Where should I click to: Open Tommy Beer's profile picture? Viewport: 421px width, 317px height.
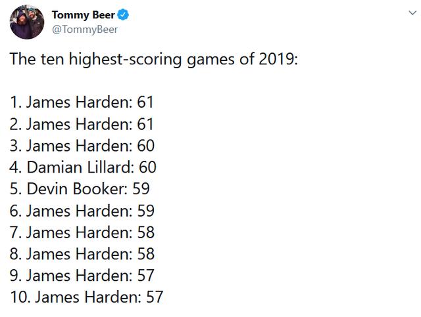(x=27, y=22)
